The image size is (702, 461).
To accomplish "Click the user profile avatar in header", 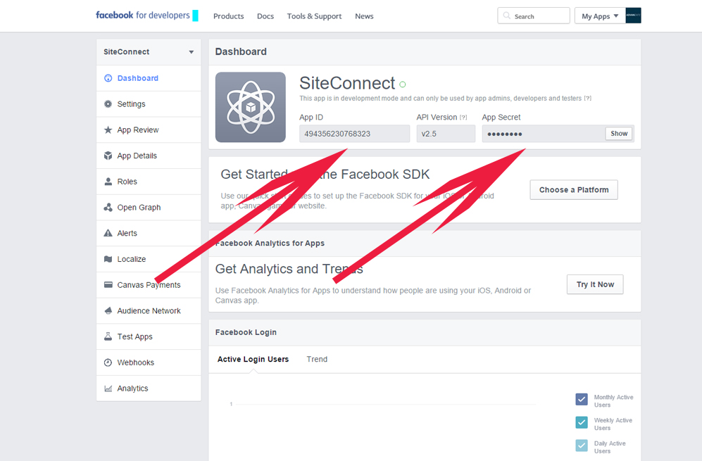I will 633,15.
